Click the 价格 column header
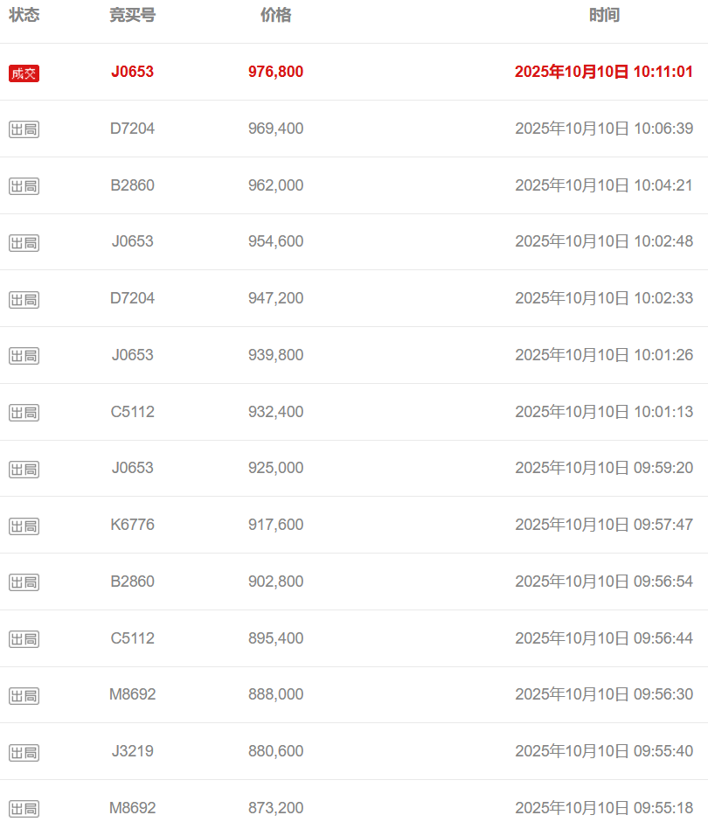 (x=275, y=16)
